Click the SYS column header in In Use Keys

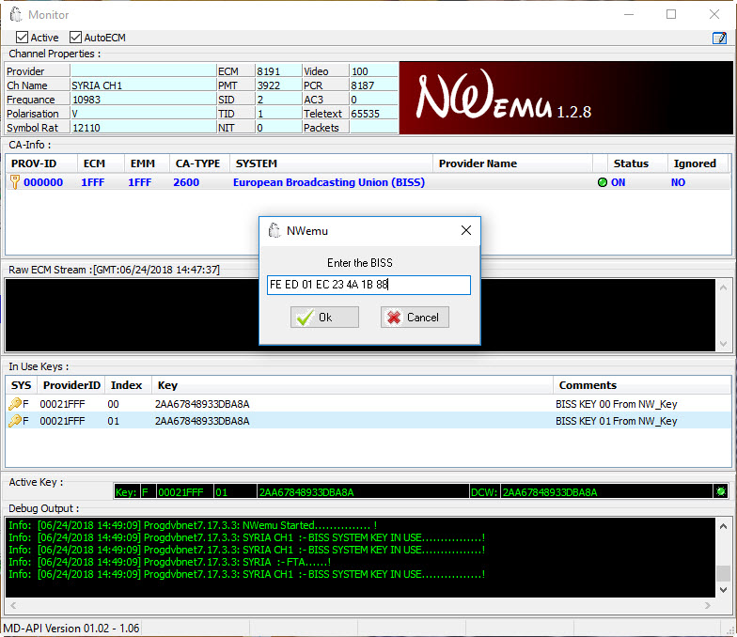point(21,385)
